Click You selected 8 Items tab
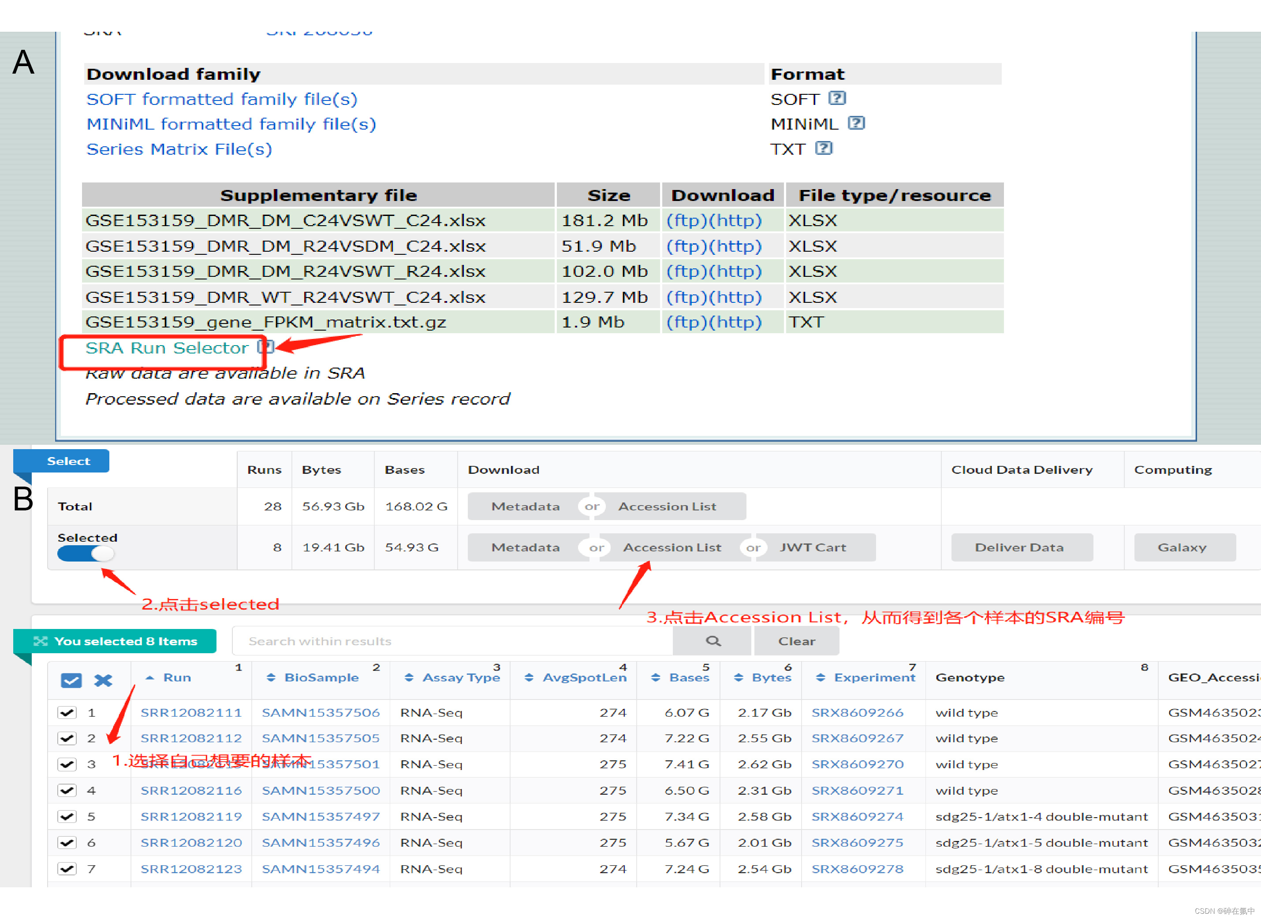The width and height of the screenshot is (1261, 919). (x=125, y=641)
